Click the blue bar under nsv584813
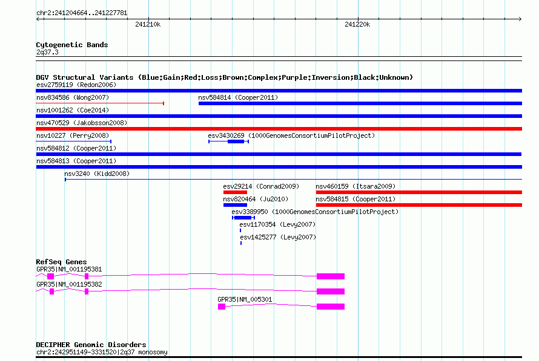This screenshot has width=539, height=361. pos(279,167)
